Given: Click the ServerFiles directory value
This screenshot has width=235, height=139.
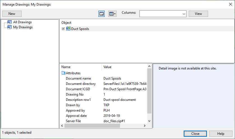Looking at the screenshot, I should 125,84.
